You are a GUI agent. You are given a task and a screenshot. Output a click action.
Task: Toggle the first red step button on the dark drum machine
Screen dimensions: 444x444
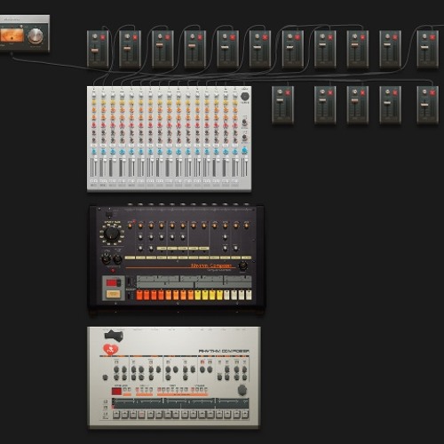(139, 295)
